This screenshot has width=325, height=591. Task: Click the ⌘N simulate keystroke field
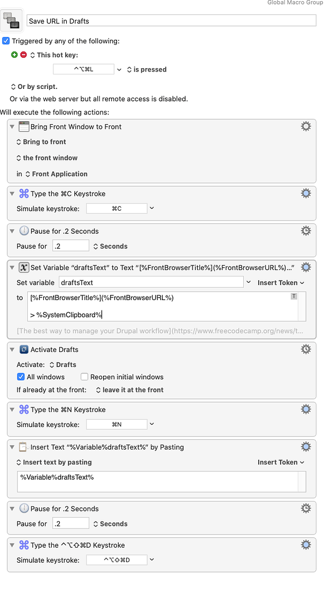(x=116, y=424)
